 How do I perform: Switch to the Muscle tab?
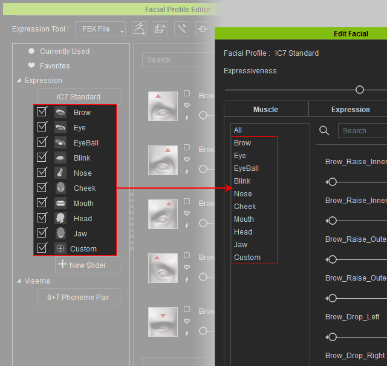pyautogui.click(x=266, y=109)
